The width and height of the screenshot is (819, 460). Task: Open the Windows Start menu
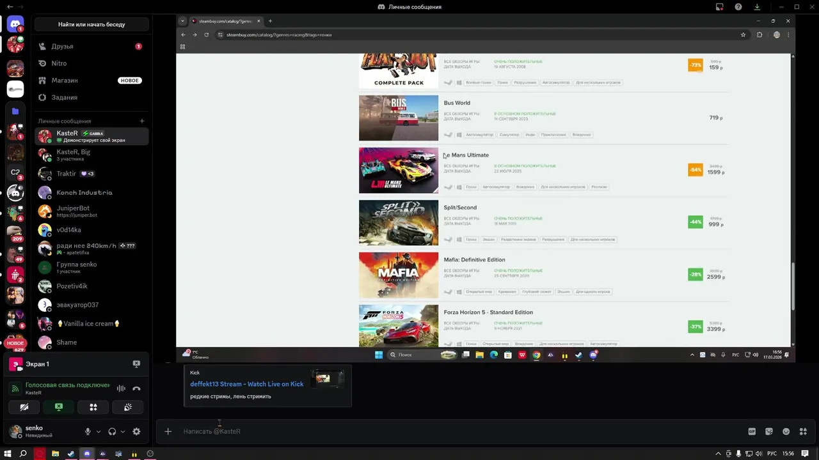(x=8, y=454)
